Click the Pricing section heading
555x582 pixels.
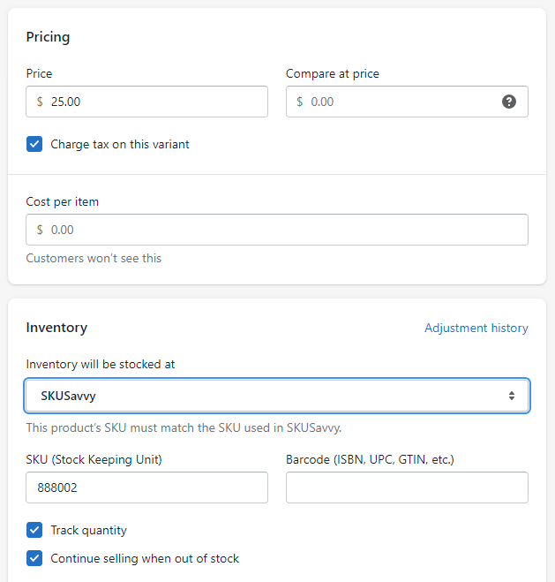point(48,37)
